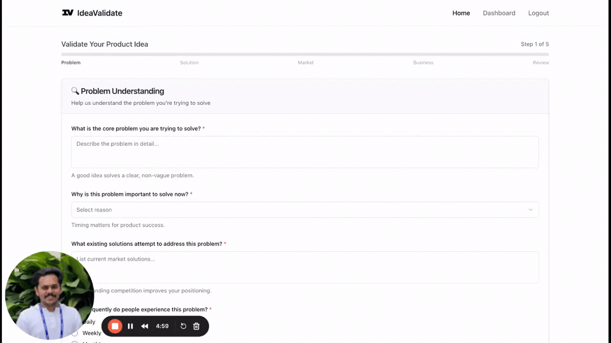Select the Problem step label

click(x=71, y=63)
